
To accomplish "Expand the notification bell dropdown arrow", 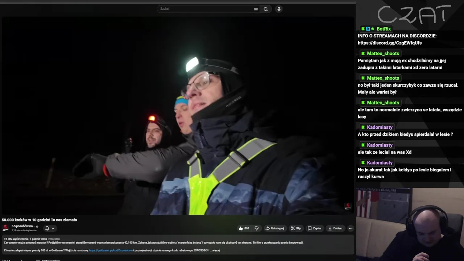I will (53, 228).
